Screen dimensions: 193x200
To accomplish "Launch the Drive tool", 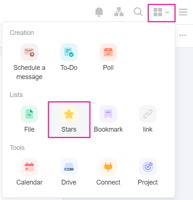I will click(x=69, y=172).
